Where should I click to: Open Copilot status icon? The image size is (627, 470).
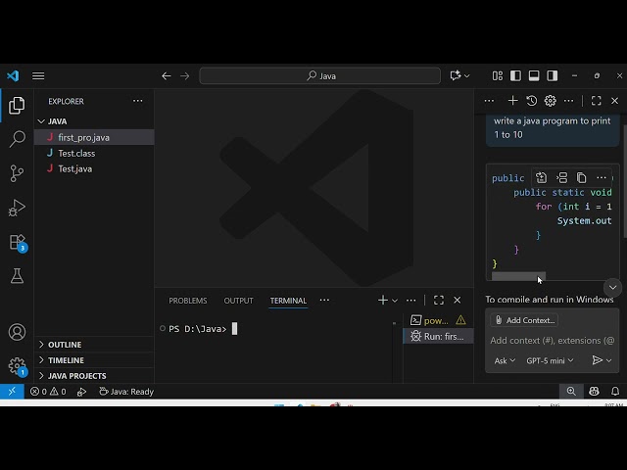(x=594, y=392)
